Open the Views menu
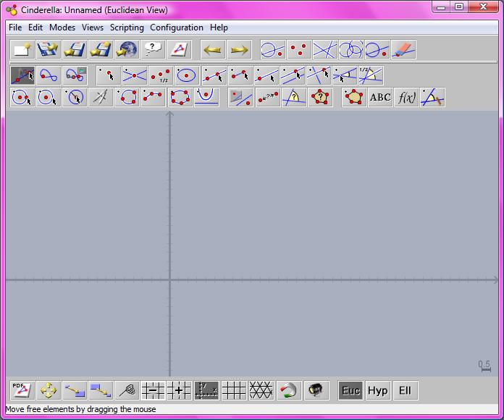The height and width of the screenshot is (420, 504). point(93,28)
